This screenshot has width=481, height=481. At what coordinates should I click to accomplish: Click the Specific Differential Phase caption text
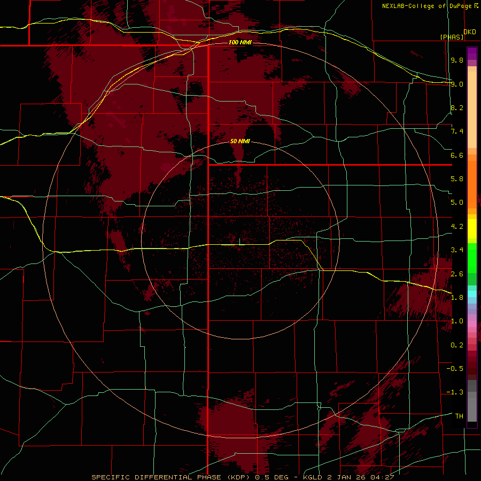[243, 477]
